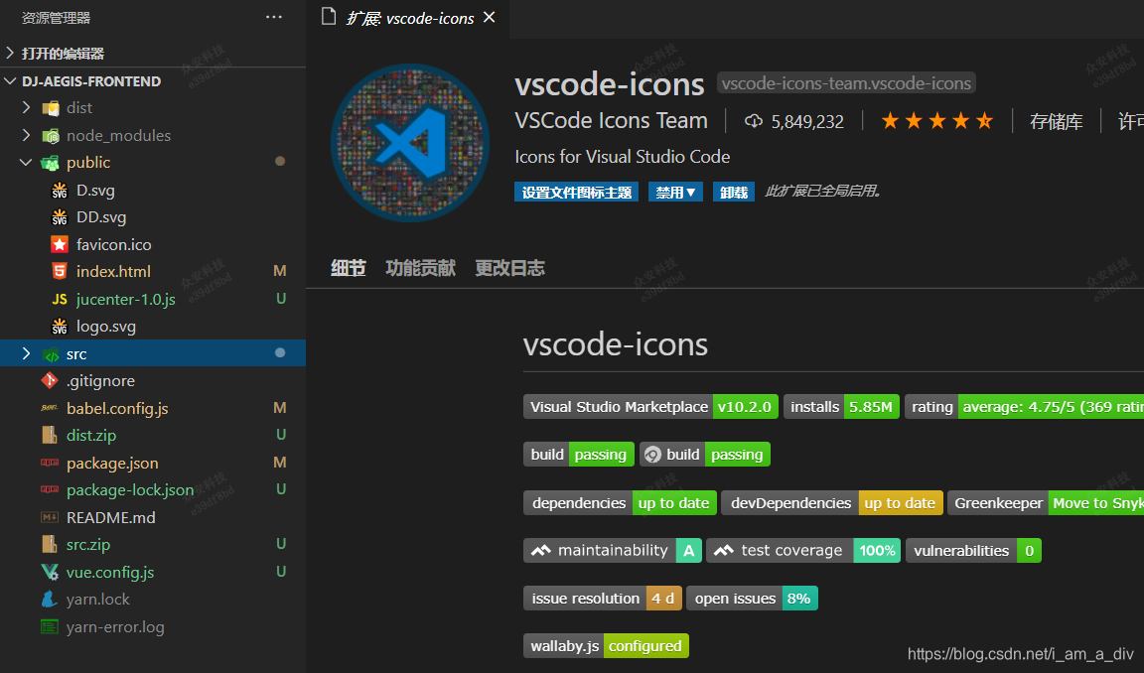
Task: Click the zip icon of src.zip
Action: pyautogui.click(x=50, y=545)
